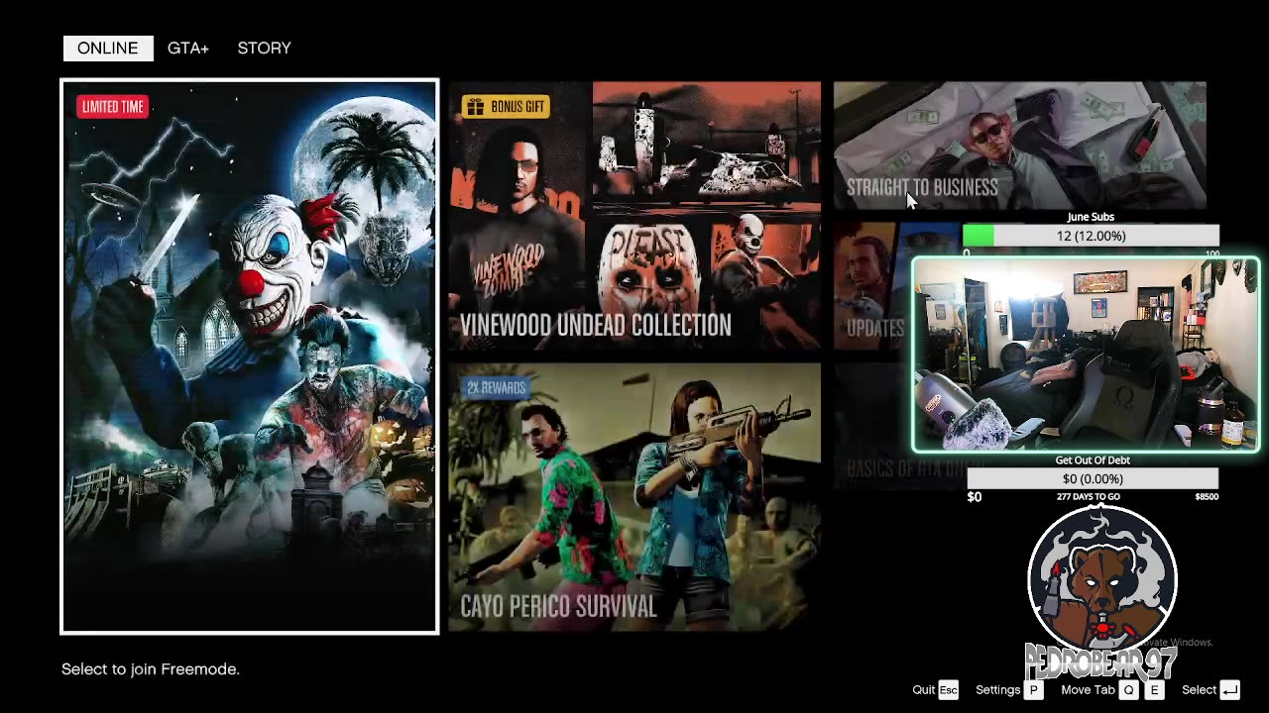Screen dimensions: 1269x713
Task: Click the LIMITED TIME badge
Action: [113, 106]
